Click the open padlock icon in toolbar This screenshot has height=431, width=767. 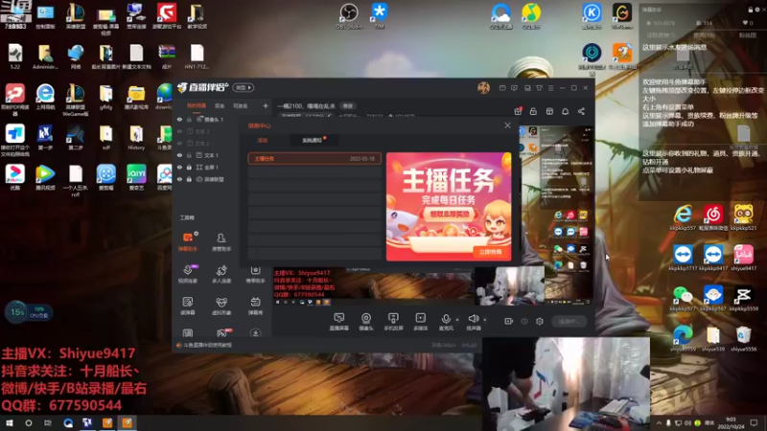533,111
